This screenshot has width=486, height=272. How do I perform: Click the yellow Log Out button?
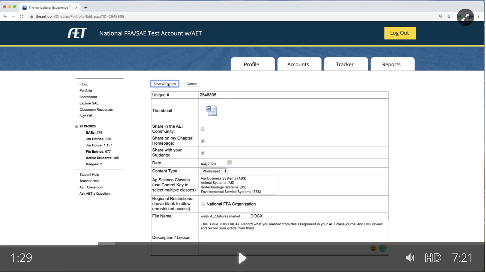click(x=400, y=33)
